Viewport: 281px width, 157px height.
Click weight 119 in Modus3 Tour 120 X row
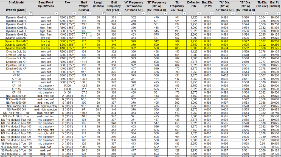[x=84, y=133]
